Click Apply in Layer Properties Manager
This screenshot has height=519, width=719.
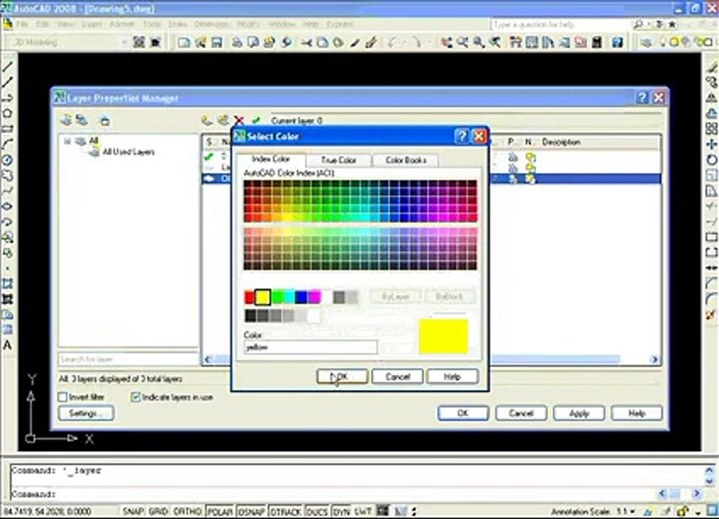[x=578, y=413]
